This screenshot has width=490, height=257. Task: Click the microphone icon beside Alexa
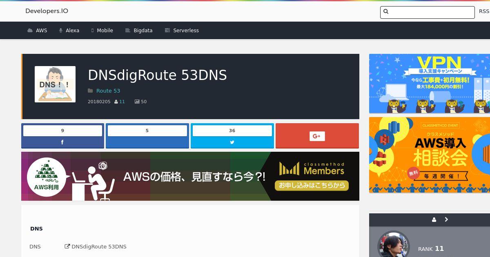click(x=61, y=31)
